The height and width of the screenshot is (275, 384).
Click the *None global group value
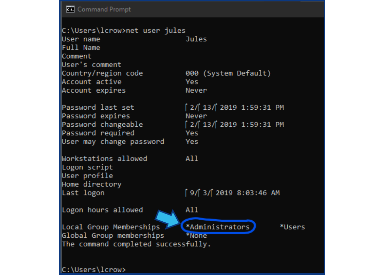196,236
